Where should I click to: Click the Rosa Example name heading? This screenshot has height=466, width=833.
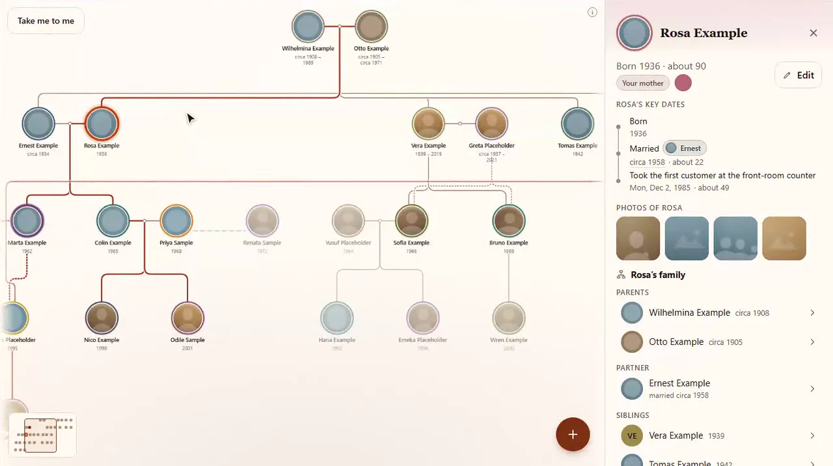pos(703,33)
